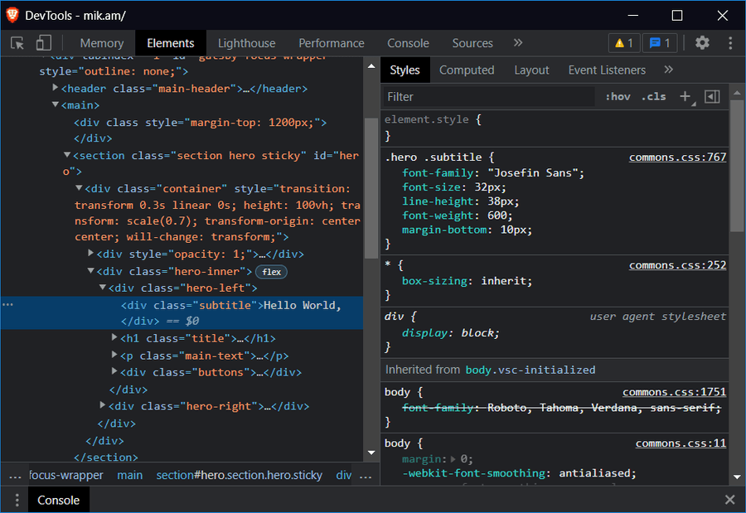This screenshot has width=746, height=513.
Task: Add a new style rule with plus icon
Action: click(685, 96)
